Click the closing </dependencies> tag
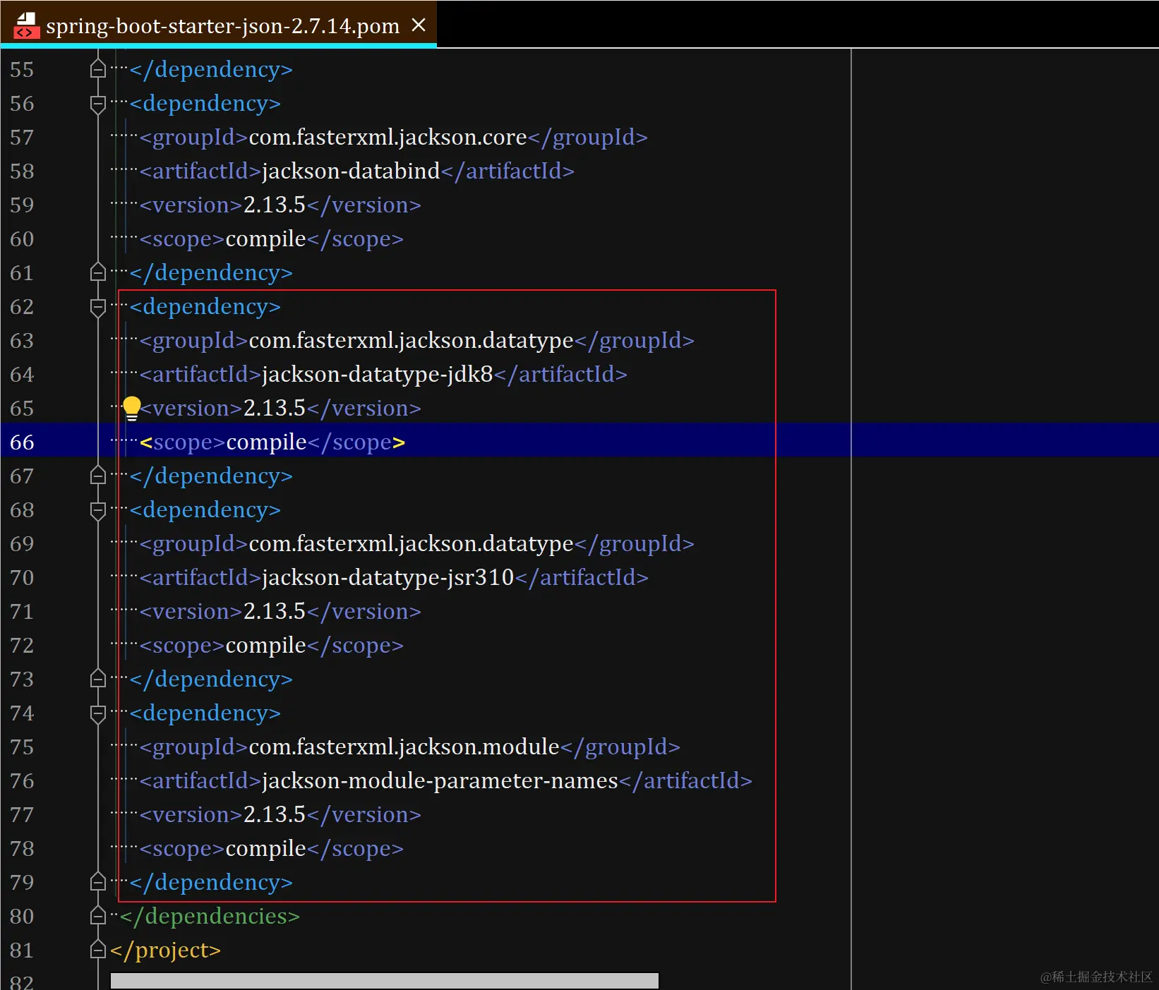The width and height of the screenshot is (1159, 990). (210, 916)
